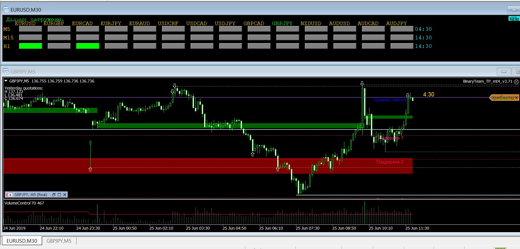Restore the GBPJPY, M5 (Real) mini panel
Screen dimensions: 520x249
54,195
